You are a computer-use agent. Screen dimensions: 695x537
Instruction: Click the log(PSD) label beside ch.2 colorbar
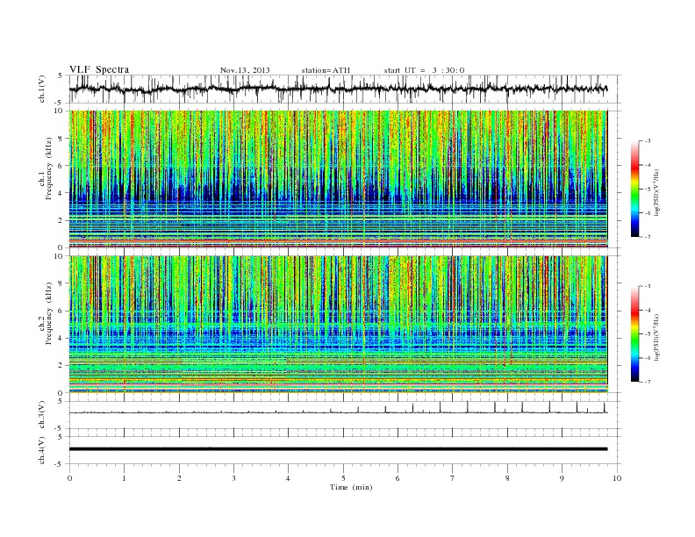pyautogui.click(x=656, y=337)
